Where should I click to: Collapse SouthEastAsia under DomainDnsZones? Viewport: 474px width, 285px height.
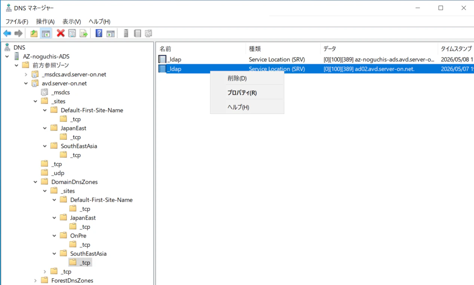(54, 254)
